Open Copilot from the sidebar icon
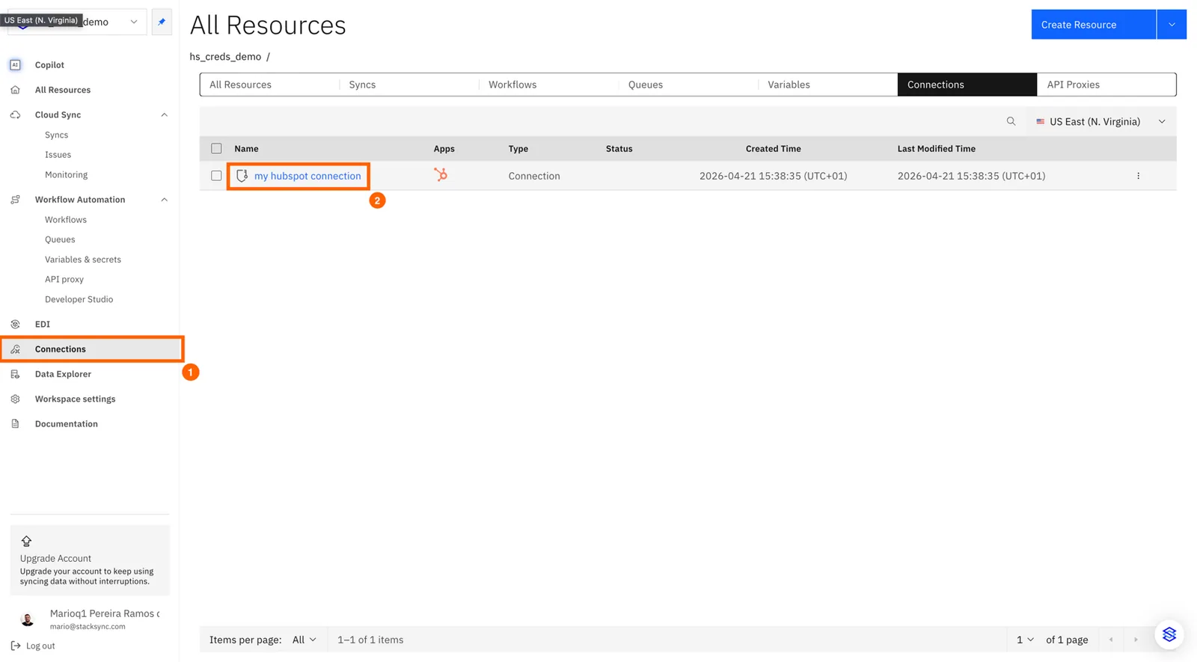Screen dimensions: 1197x662 [x=15, y=65]
